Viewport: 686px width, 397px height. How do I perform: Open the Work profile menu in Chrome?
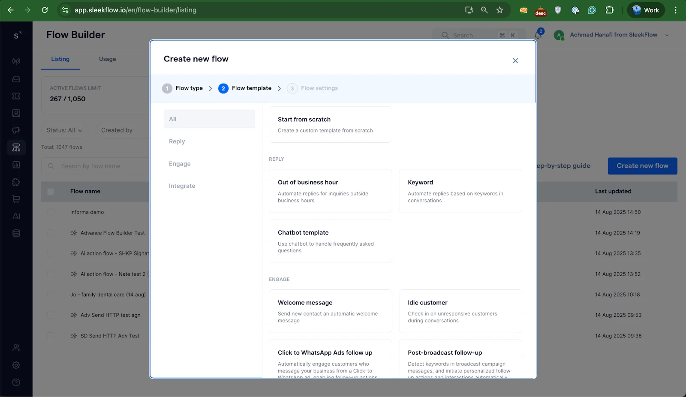pos(646,10)
